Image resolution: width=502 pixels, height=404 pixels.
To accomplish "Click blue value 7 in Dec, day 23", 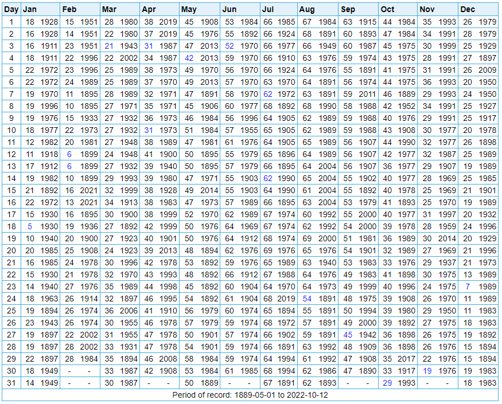I will 468,287.
